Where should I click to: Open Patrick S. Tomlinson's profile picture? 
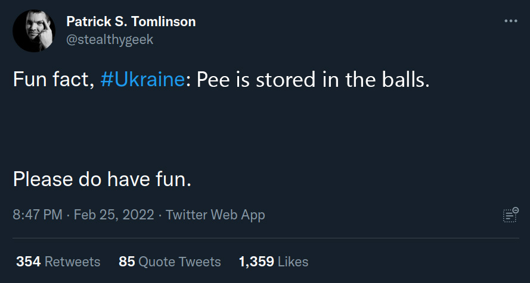(x=33, y=31)
